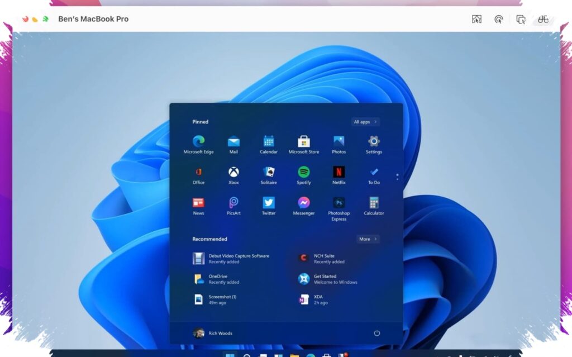Launch Spotify
The height and width of the screenshot is (357, 572).
[303, 175]
